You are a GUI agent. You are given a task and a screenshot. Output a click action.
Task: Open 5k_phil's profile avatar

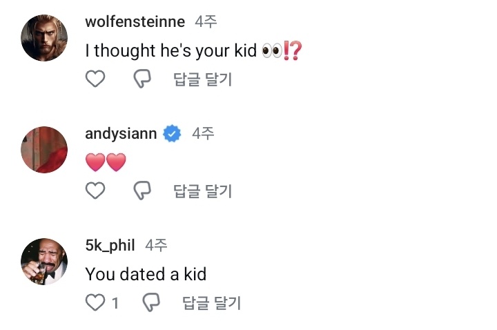tap(44, 261)
